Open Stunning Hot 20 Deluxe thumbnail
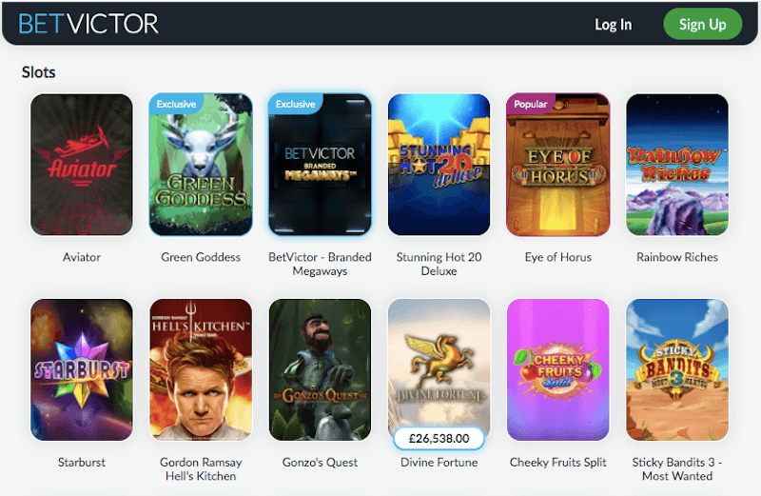761x496 pixels. [439, 165]
